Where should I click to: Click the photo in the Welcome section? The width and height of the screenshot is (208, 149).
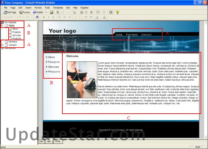(x=82, y=80)
